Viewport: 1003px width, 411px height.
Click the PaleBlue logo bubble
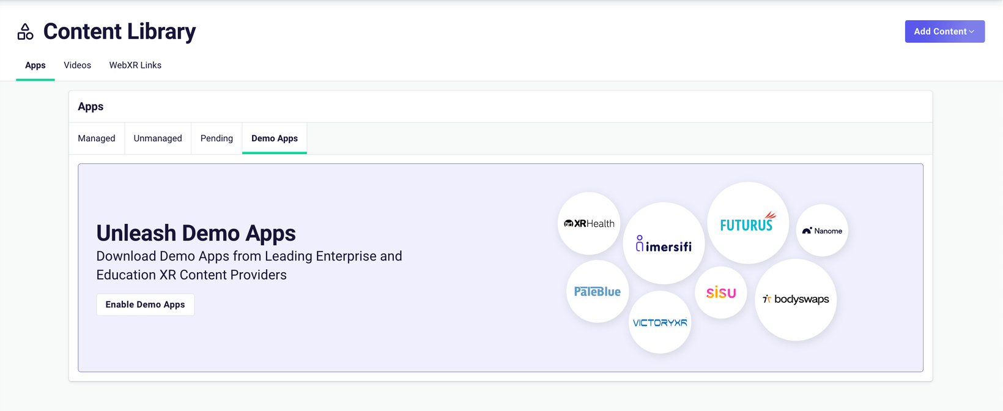point(598,292)
